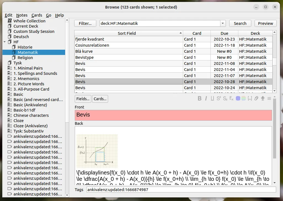Insert a cloze deletion with the [..] icon
The image size is (283, 201).
tap(250, 98)
